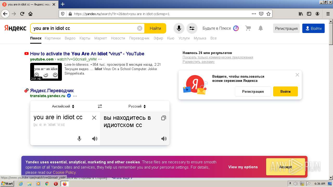The height and width of the screenshot is (187, 333).
Task: Click Разместить рекламу link
Action: [x=198, y=62]
